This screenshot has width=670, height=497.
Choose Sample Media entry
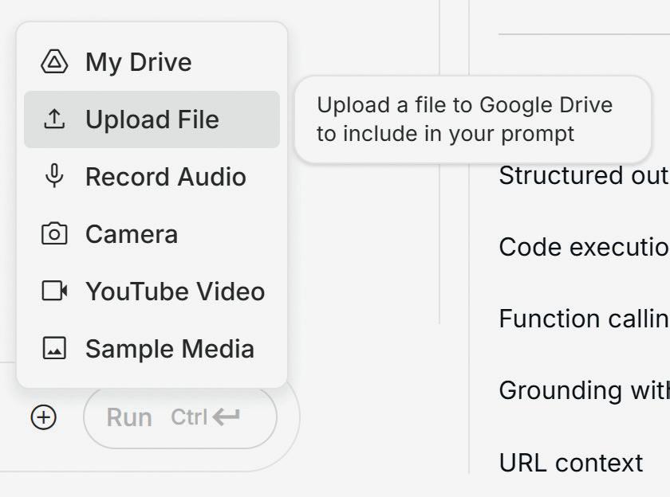[170, 349]
